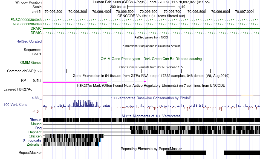Click the RefSeq genes from NCBI title
Screen dimensions: 260x159
(x=151, y=38)
